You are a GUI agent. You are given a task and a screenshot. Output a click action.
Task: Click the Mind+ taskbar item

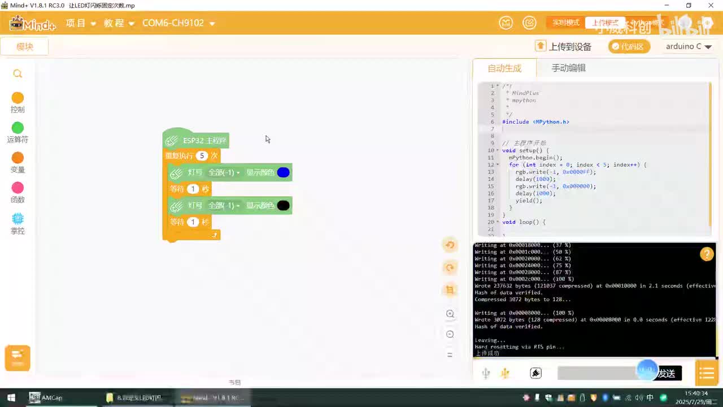coord(212,397)
